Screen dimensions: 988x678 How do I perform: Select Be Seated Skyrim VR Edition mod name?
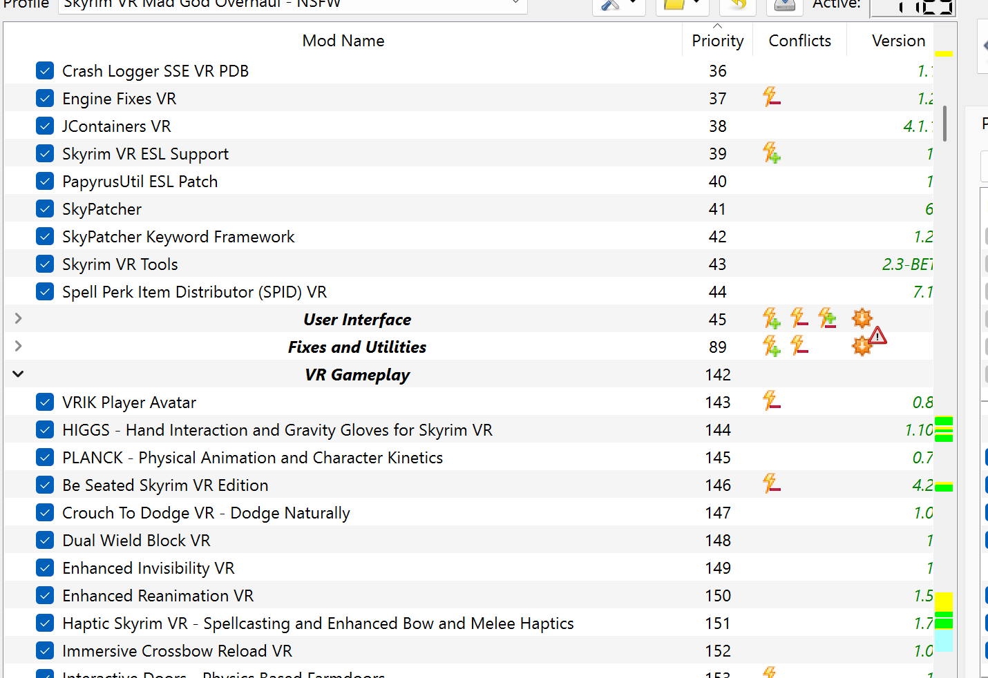[x=165, y=485]
